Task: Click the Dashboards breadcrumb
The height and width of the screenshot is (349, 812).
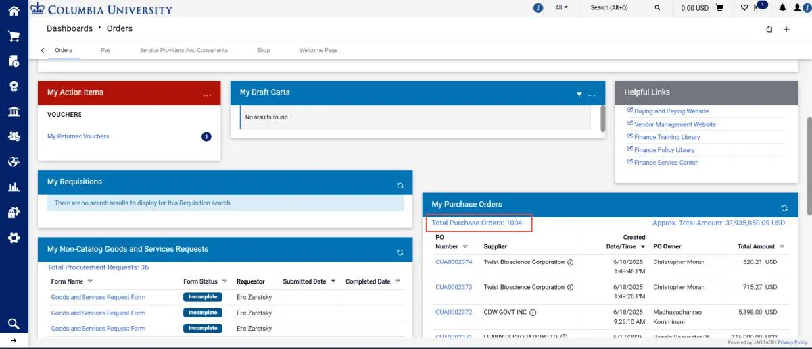Action: click(x=70, y=28)
